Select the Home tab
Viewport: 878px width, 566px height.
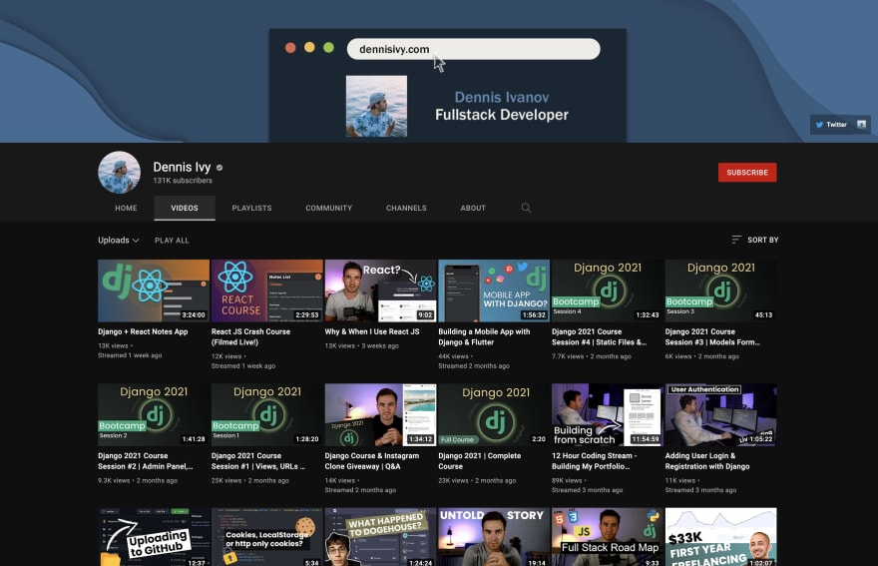pos(126,208)
